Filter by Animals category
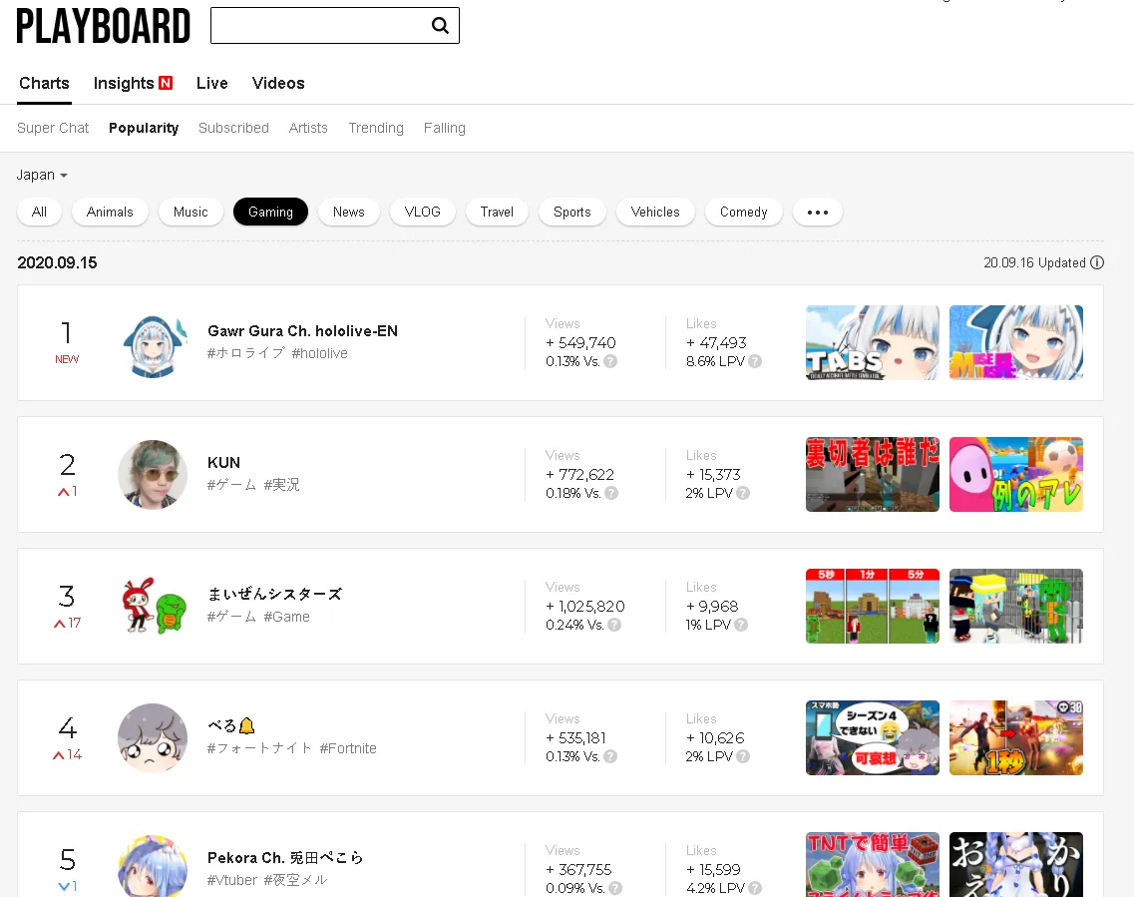The image size is (1134, 897). tap(110, 212)
